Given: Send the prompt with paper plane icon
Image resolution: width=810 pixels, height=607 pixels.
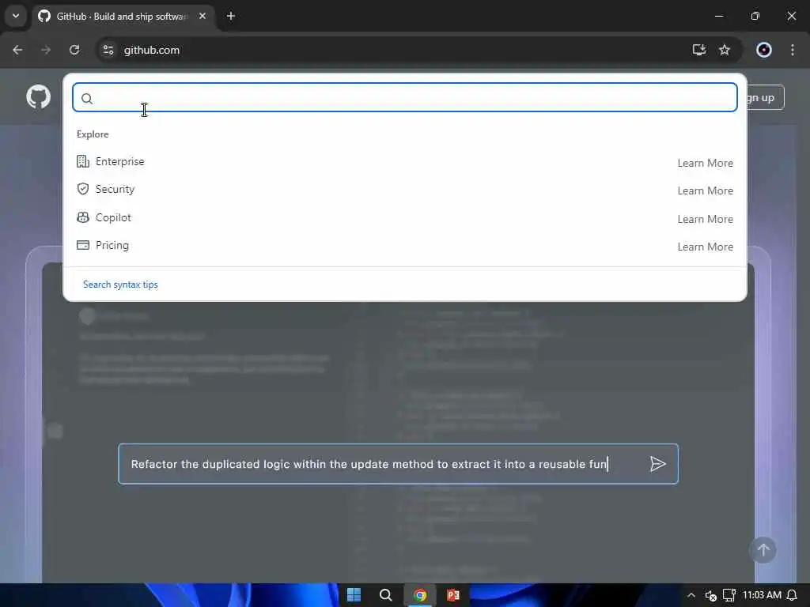Looking at the screenshot, I should tap(657, 464).
